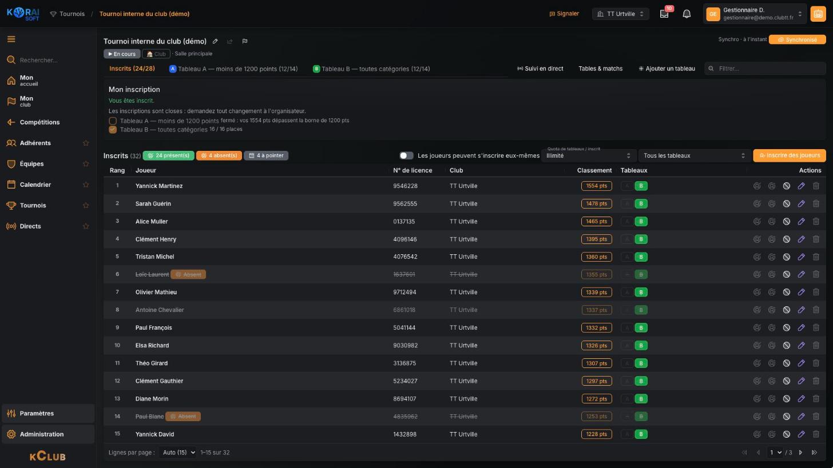
Task: Click the trash icon in Tristan Michel's row
Action: 816,257
